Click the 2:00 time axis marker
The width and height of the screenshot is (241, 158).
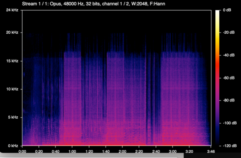[123, 152]
